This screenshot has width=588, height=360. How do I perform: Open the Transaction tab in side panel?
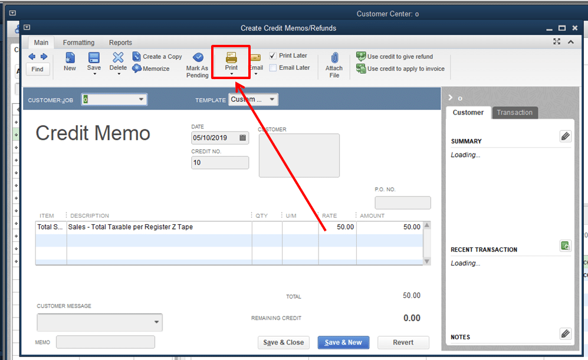click(x=514, y=112)
